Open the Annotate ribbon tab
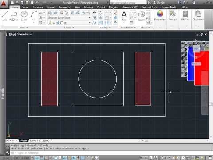 click(38, 7)
